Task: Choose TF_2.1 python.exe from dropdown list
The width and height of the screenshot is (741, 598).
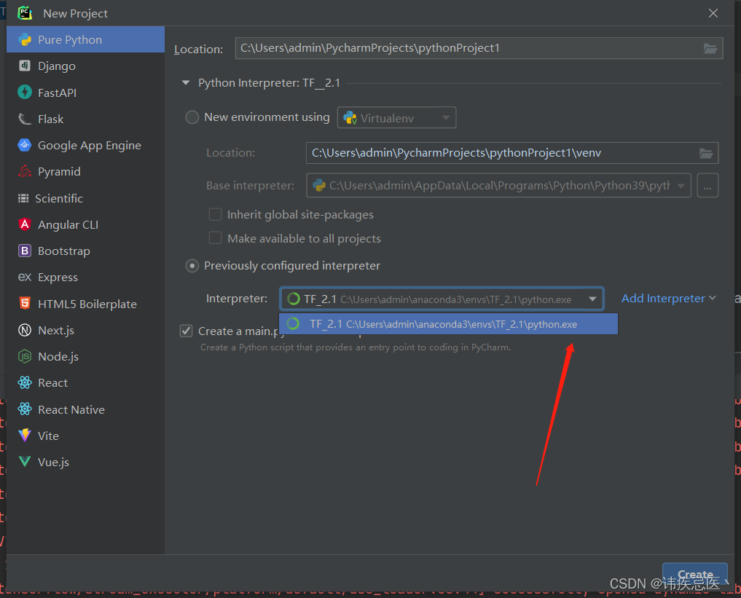Action: pyautogui.click(x=448, y=324)
